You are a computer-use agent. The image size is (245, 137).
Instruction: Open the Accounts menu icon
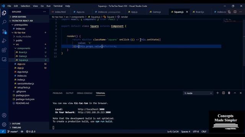4,115
